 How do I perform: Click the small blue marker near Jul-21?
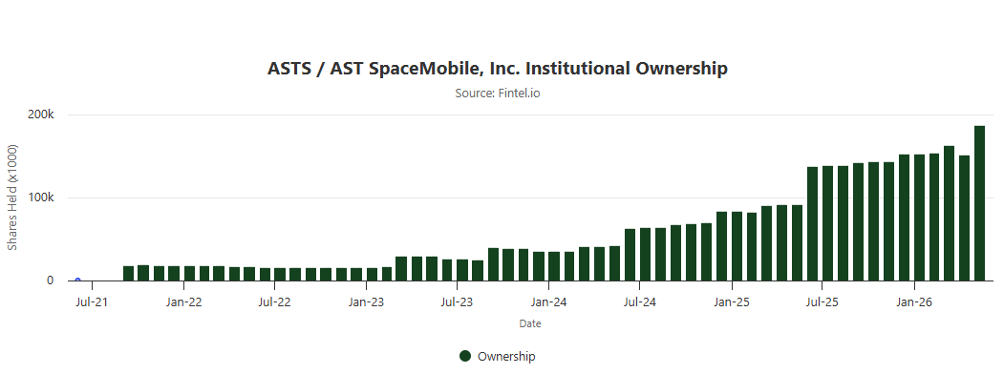click(77, 280)
